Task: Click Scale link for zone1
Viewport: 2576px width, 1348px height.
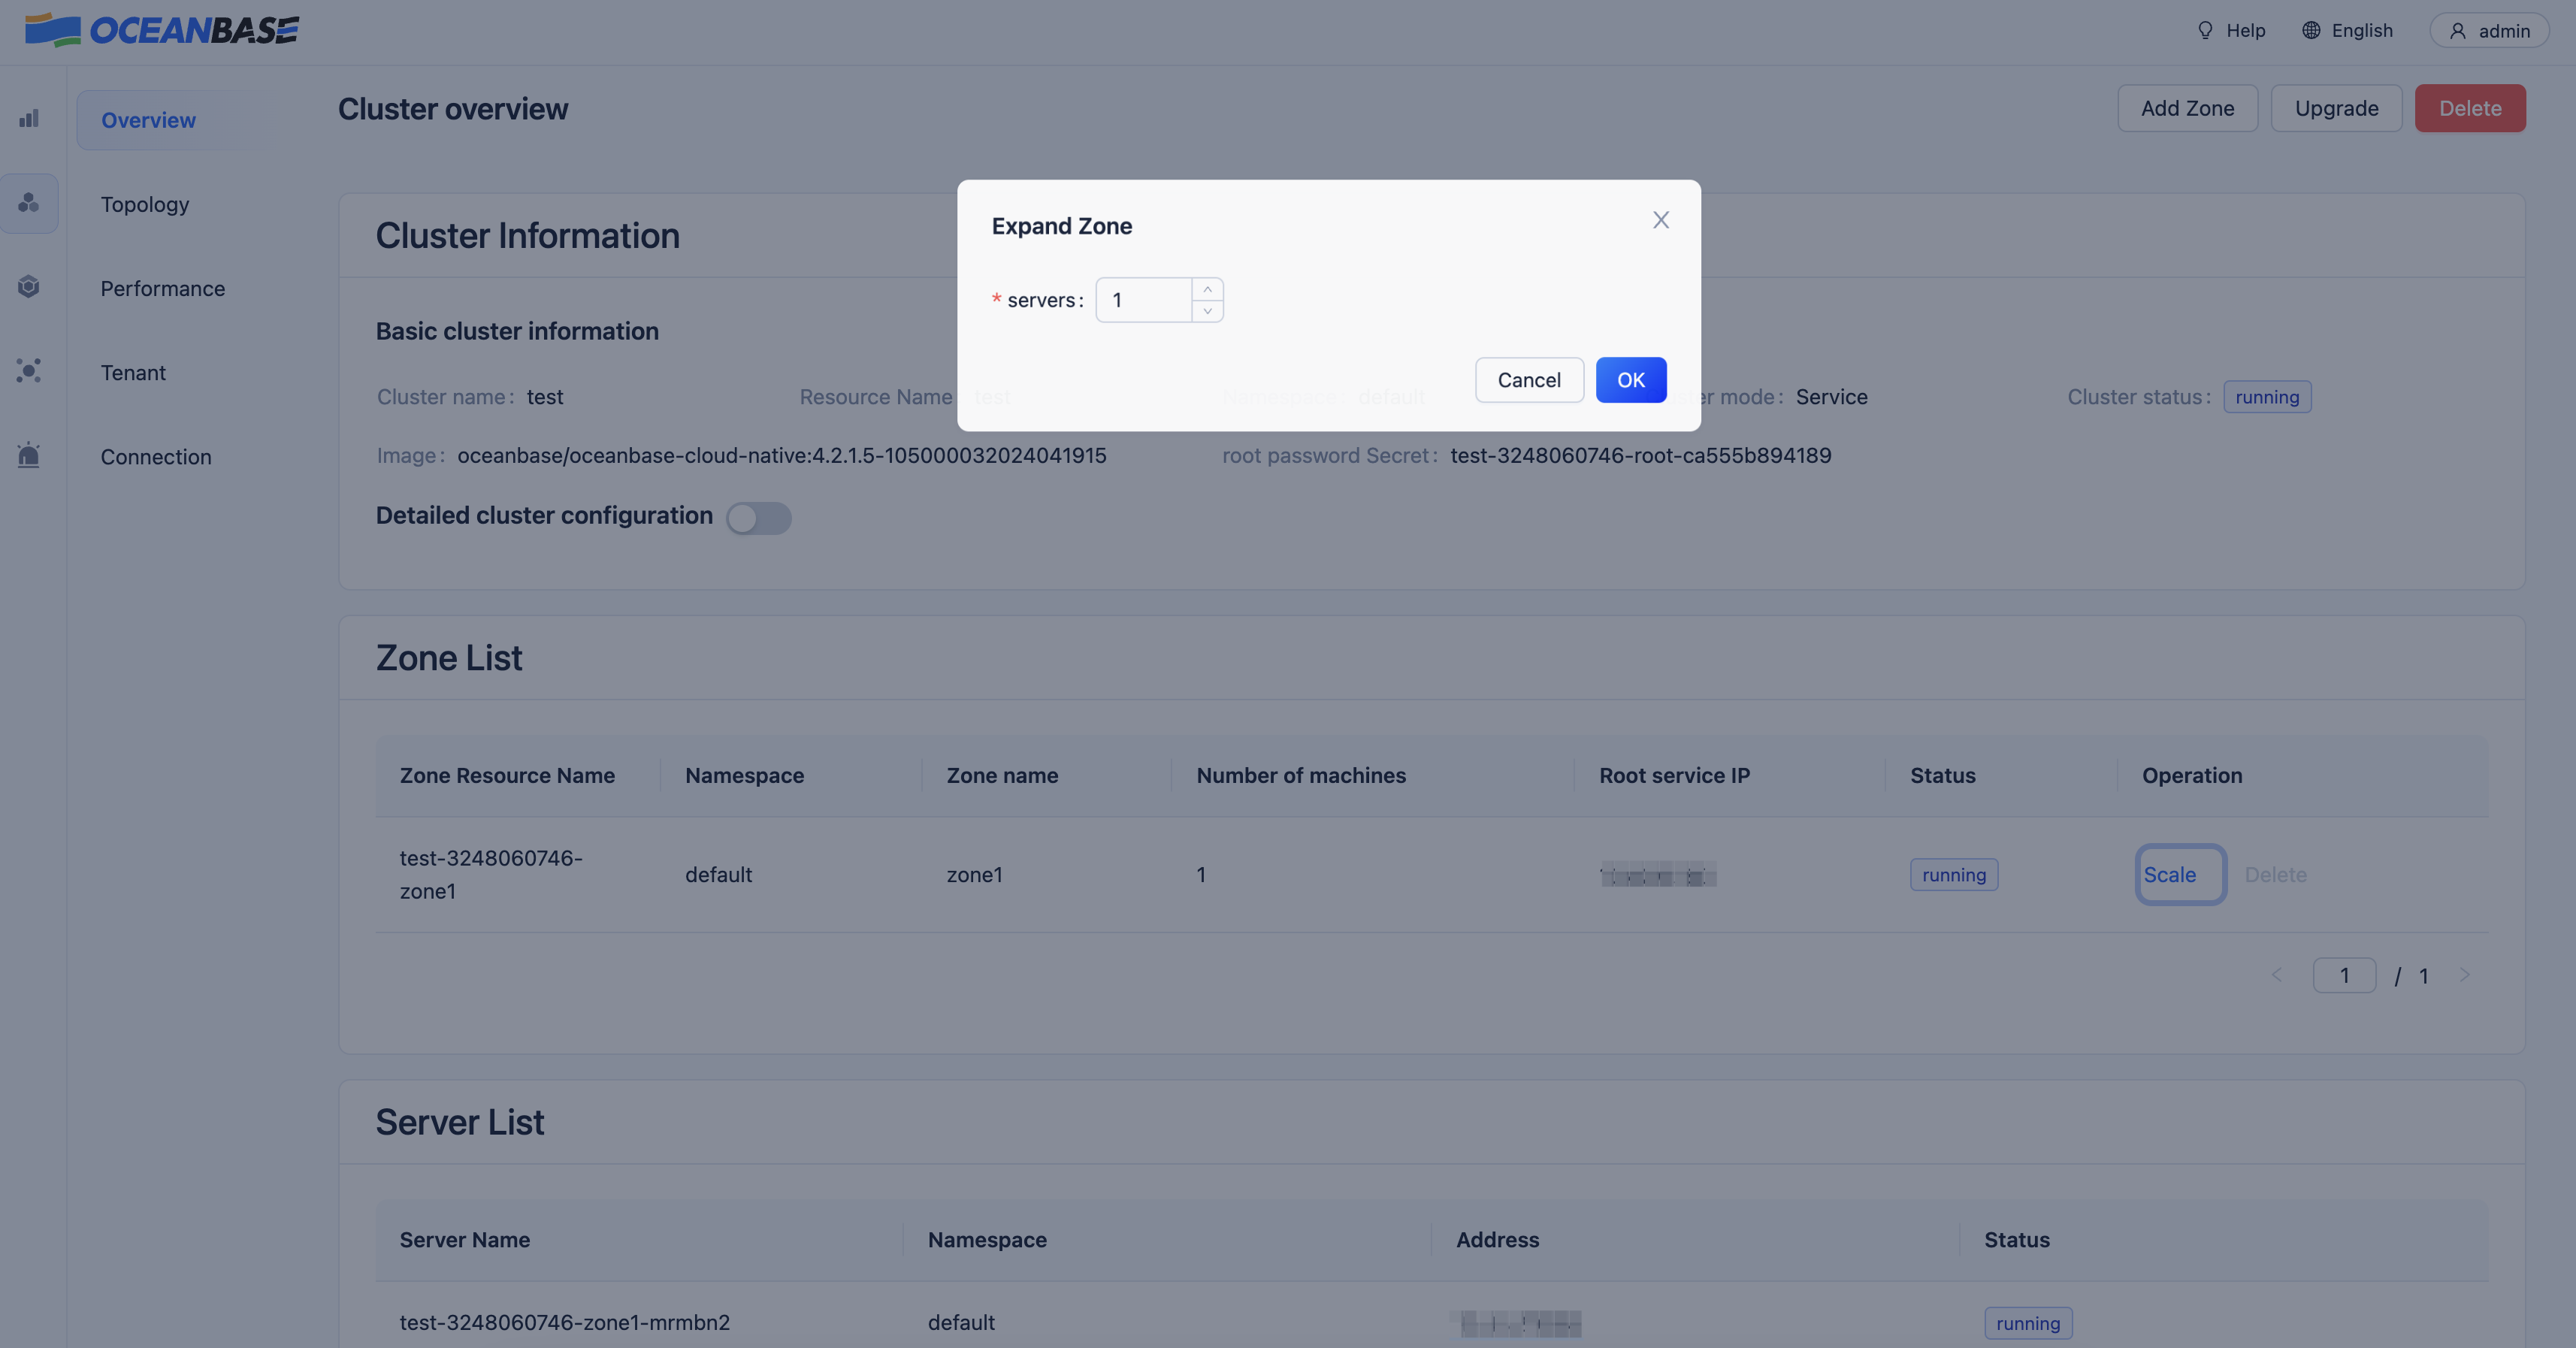Action: click(x=2170, y=875)
